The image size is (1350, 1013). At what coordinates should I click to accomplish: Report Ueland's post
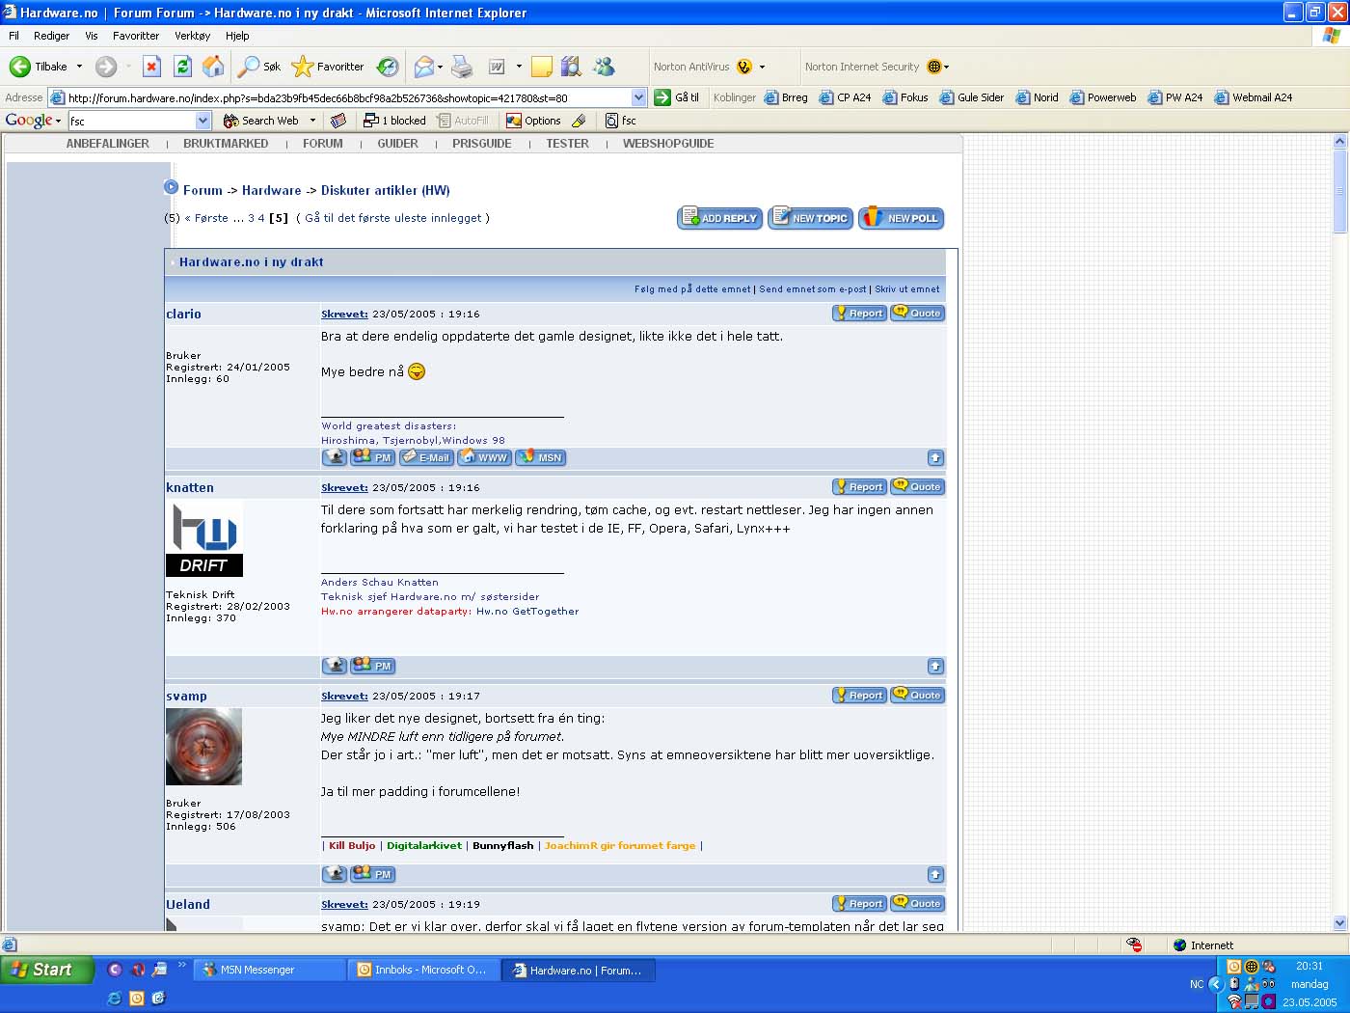coord(859,903)
